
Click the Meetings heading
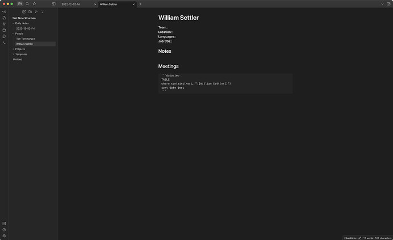[169, 67]
